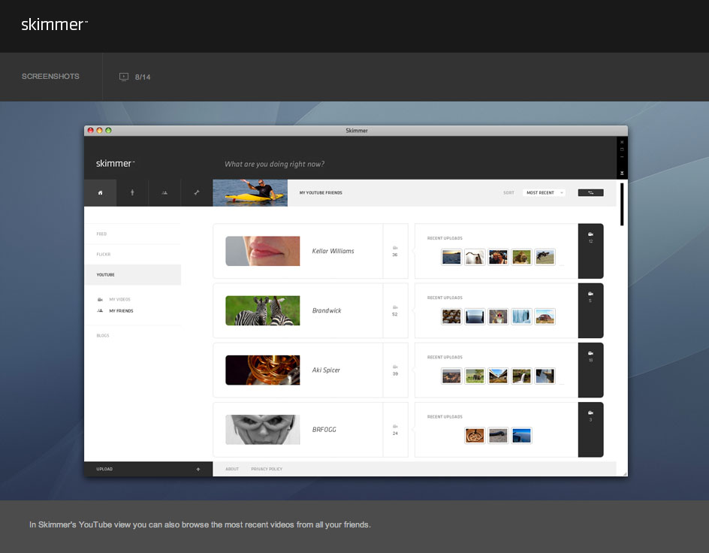Click the collapse arrow icon below window controls strip

pyautogui.click(x=622, y=173)
